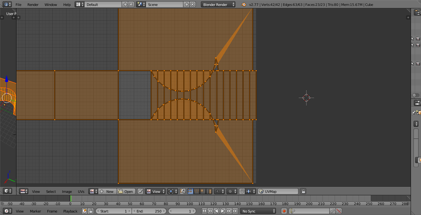Image resolution: width=421 pixels, height=215 pixels.
Task: Toggle the lock icon next to UVMap
Action: 303,192
